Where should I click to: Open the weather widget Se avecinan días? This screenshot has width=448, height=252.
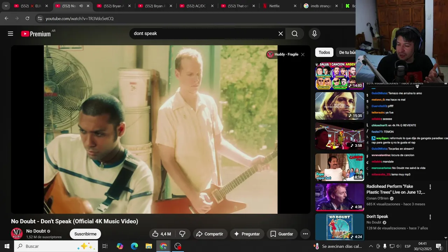(x=338, y=246)
